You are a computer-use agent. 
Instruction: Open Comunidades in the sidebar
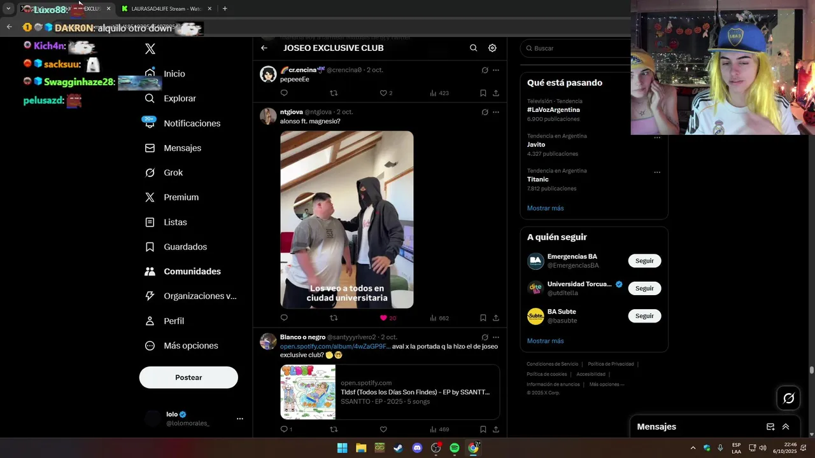pos(183,272)
